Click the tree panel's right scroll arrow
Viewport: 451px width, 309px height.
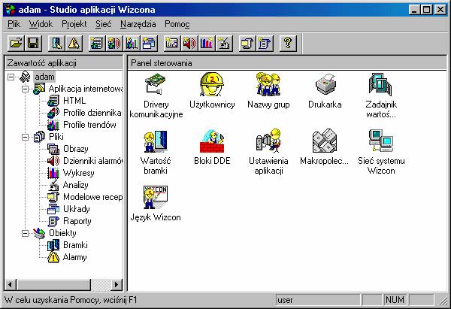click(117, 284)
